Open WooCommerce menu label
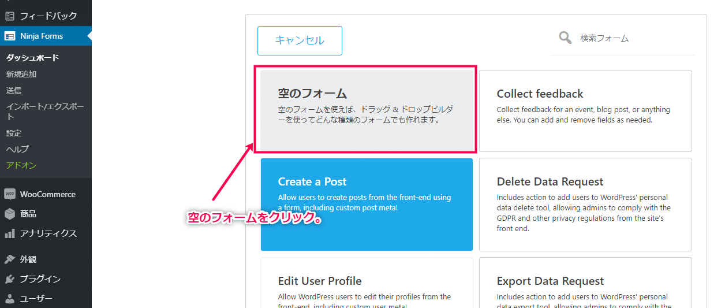Image resolution: width=725 pixels, height=308 pixels. pyautogui.click(x=48, y=194)
